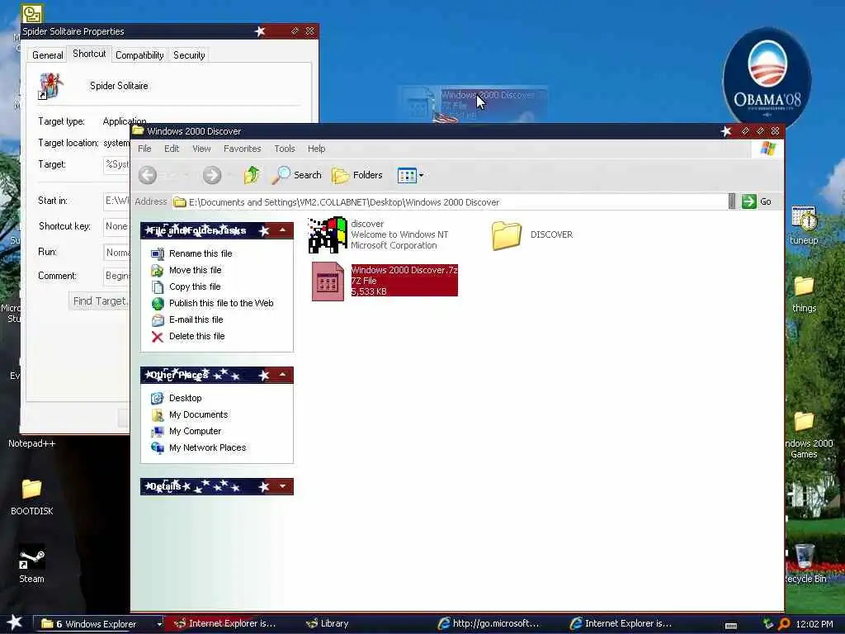Open Desktop in Other Places
This screenshot has height=634, width=845.
tap(186, 398)
